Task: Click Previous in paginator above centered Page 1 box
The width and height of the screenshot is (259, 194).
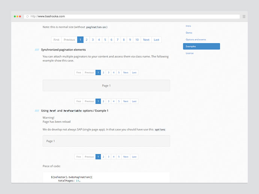Action: (89, 73)
